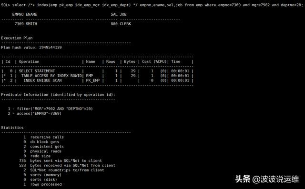Click the CLERK job value
305x189 pixels.
(125, 24)
